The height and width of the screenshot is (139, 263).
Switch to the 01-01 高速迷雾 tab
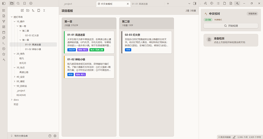click(140, 4)
